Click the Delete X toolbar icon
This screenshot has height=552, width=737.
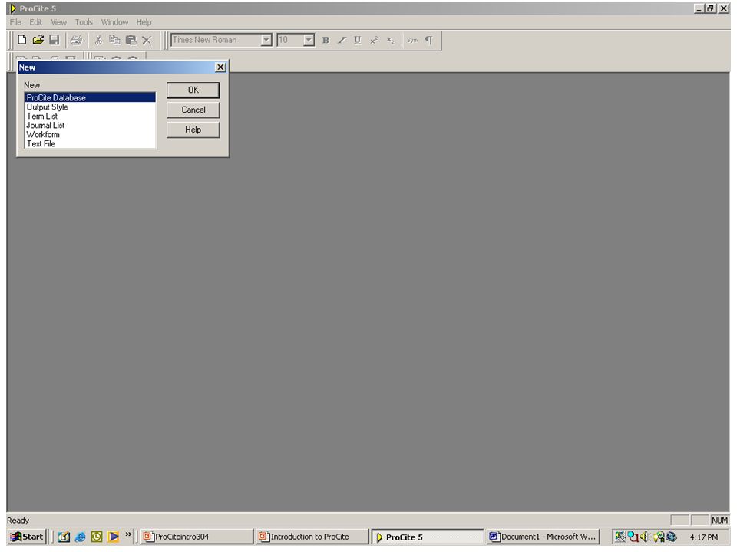coord(147,40)
